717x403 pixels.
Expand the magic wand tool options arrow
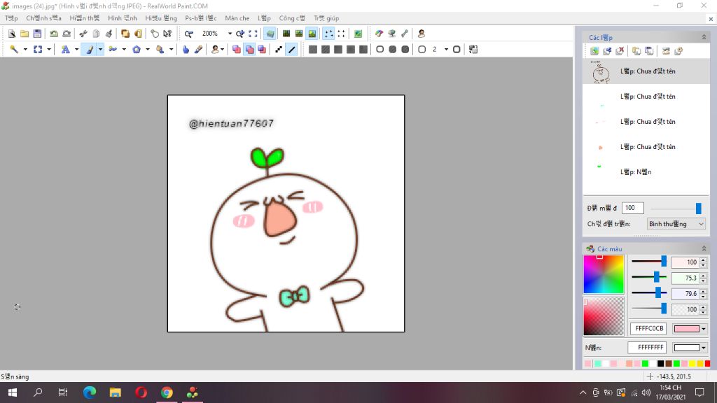(25, 50)
